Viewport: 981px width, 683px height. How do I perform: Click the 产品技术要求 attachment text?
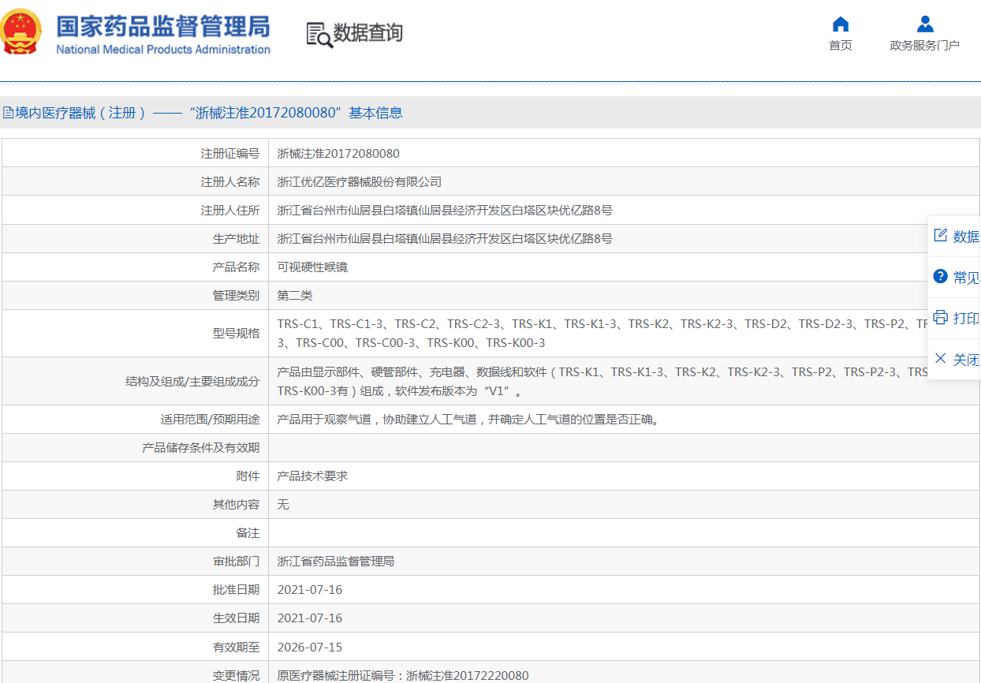(312, 476)
